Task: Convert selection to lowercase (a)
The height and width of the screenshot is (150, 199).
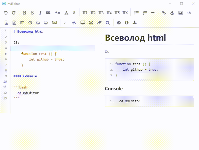Action: (74, 13)
